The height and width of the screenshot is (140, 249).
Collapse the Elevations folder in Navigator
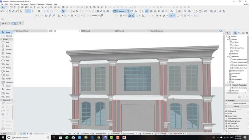(228, 56)
